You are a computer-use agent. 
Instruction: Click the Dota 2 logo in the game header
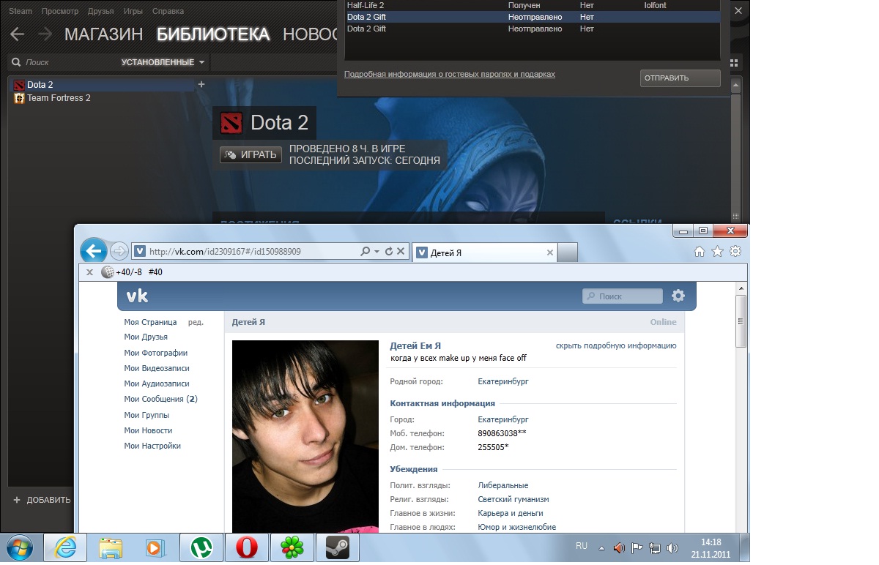230,122
